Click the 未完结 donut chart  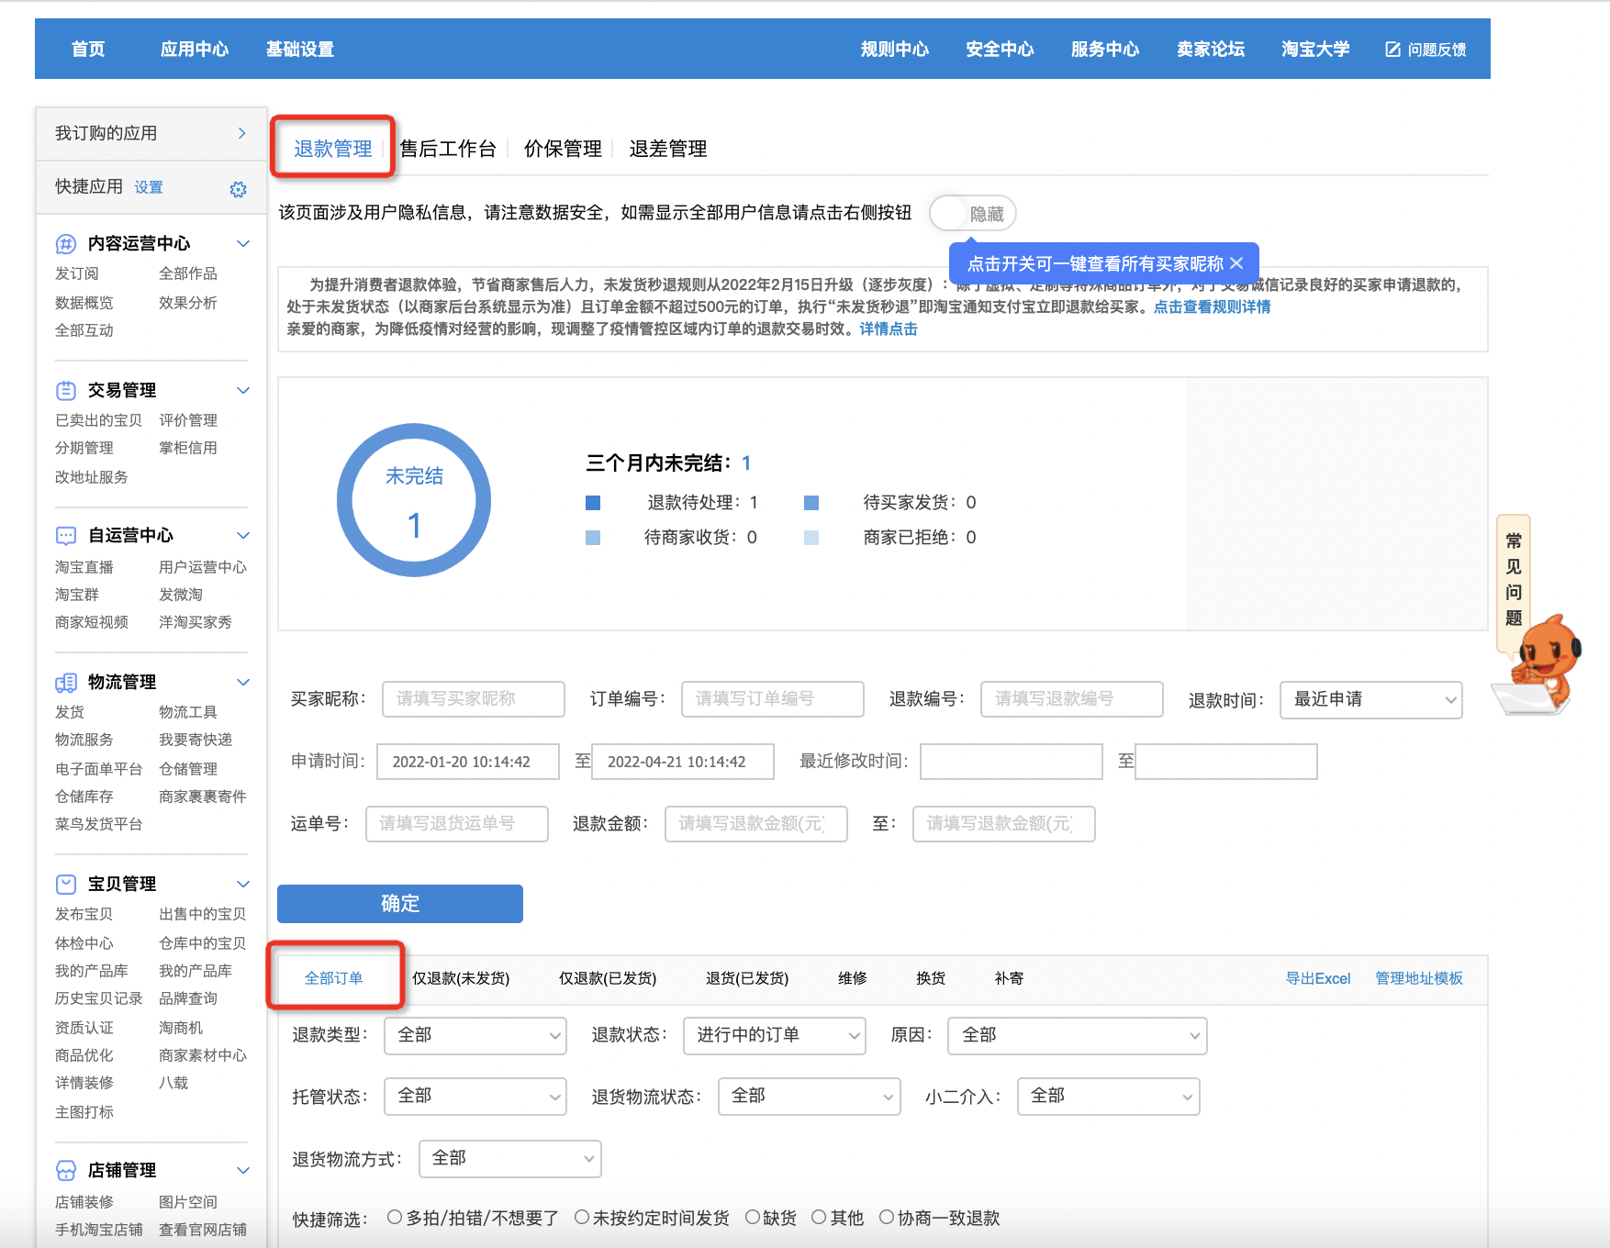click(x=414, y=500)
